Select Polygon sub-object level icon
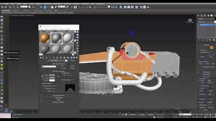 (212, 48)
